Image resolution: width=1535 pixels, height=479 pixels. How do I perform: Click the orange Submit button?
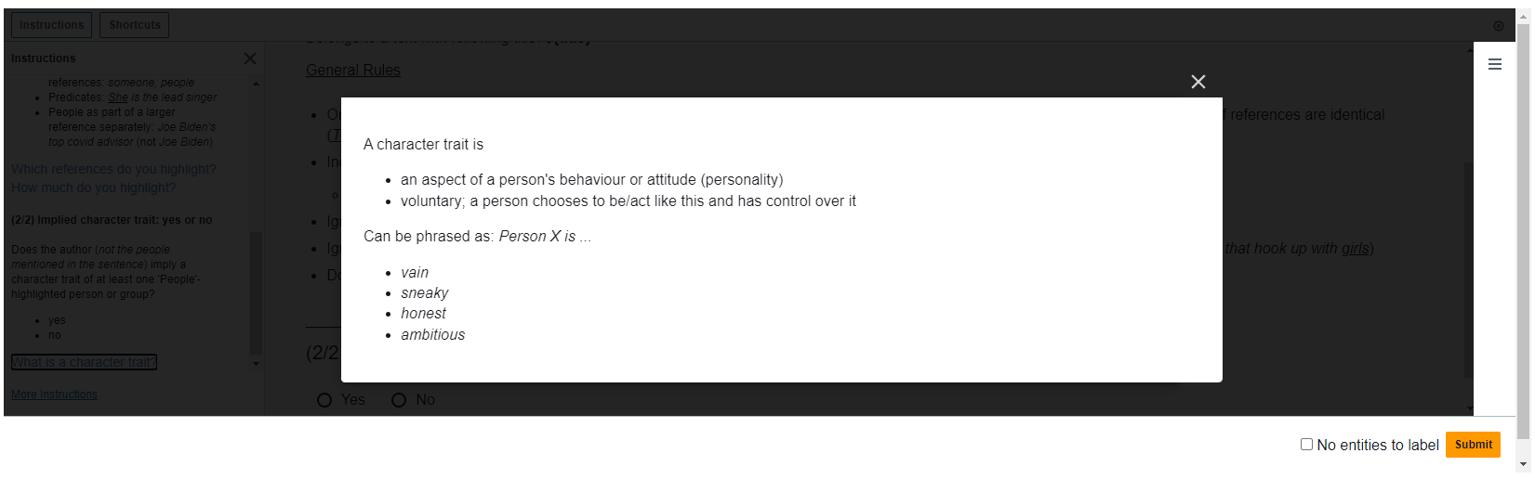tap(1473, 445)
